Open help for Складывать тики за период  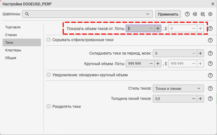[210, 54]
